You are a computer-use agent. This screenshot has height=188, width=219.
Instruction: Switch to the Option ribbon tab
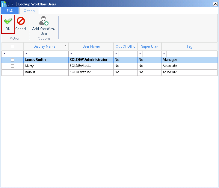[29, 11]
